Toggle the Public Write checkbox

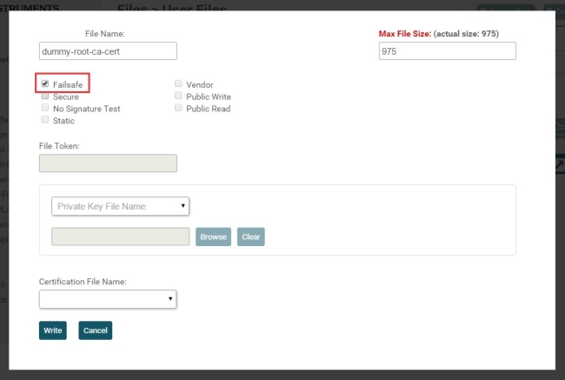(x=178, y=97)
